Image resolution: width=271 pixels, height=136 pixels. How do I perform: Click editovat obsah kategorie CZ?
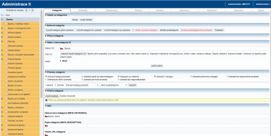click(x=74, y=54)
